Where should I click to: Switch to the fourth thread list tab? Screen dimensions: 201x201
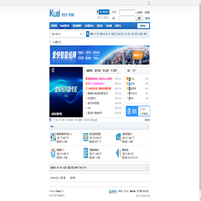pyautogui.click(x=114, y=70)
